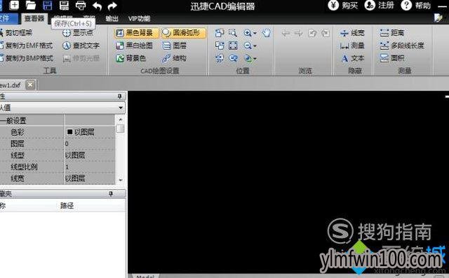Click the zoom out magnifier
This screenshot has height=278, width=449.
(x=248, y=46)
